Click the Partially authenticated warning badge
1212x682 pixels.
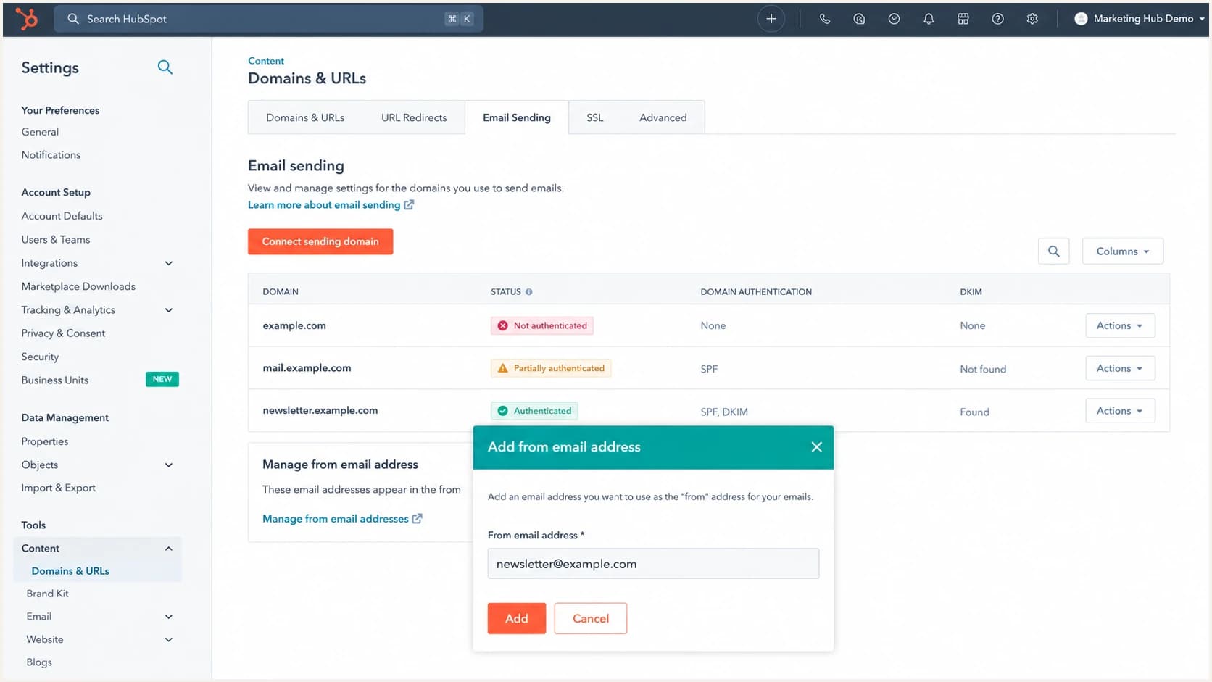point(551,368)
